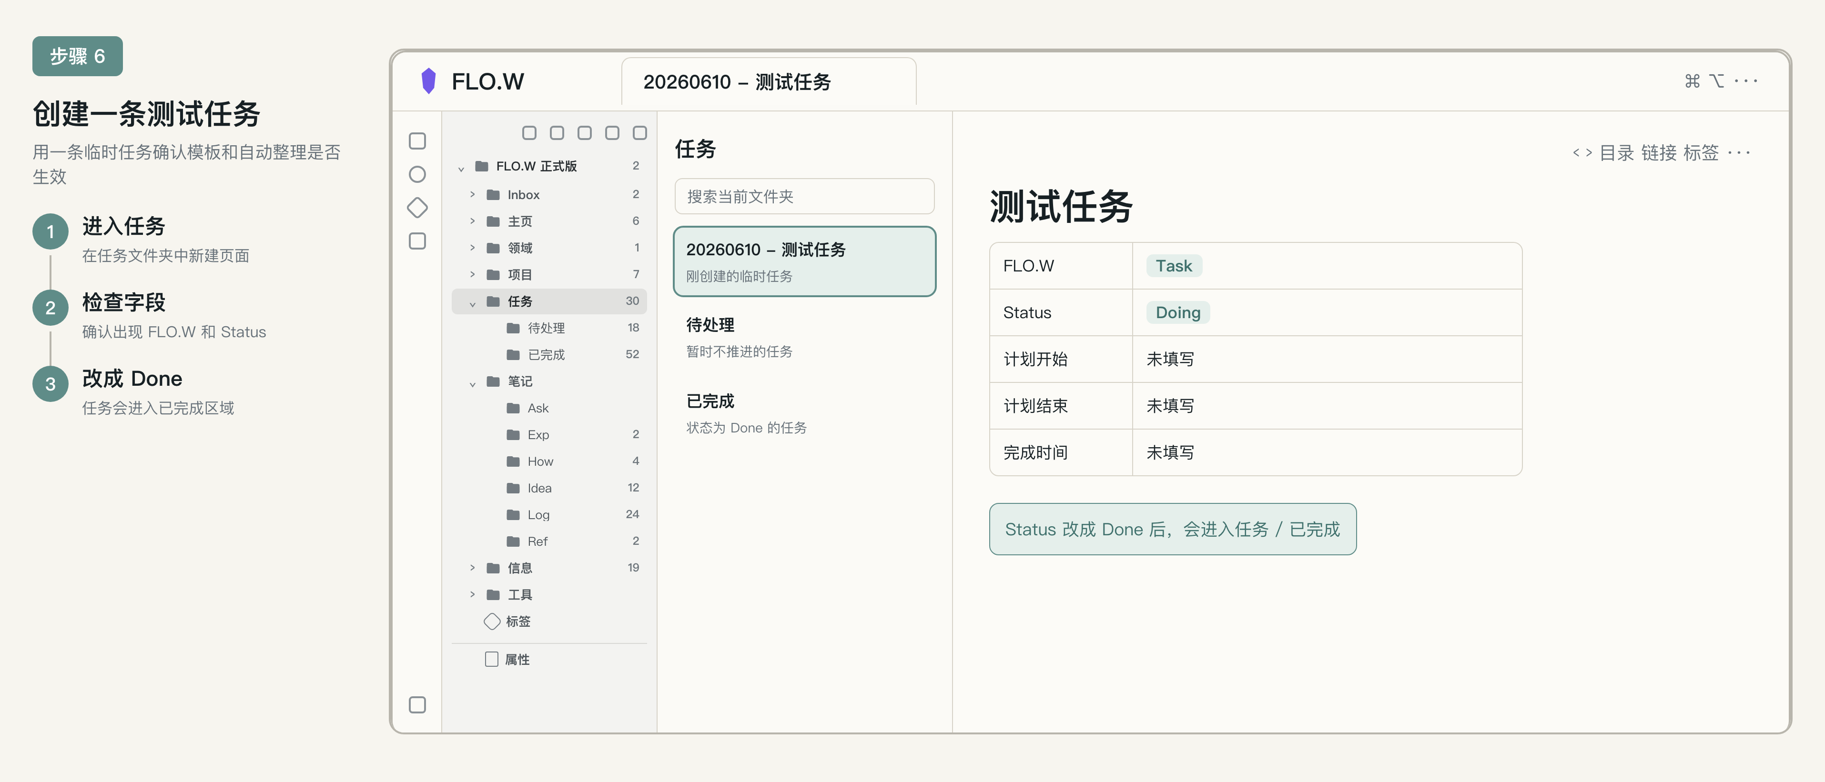The image size is (1825, 782).
Task: Expand the 工具 folder
Action: pos(473,594)
